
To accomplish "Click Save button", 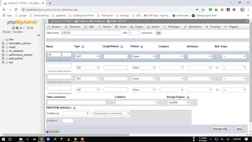I will (239, 129).
